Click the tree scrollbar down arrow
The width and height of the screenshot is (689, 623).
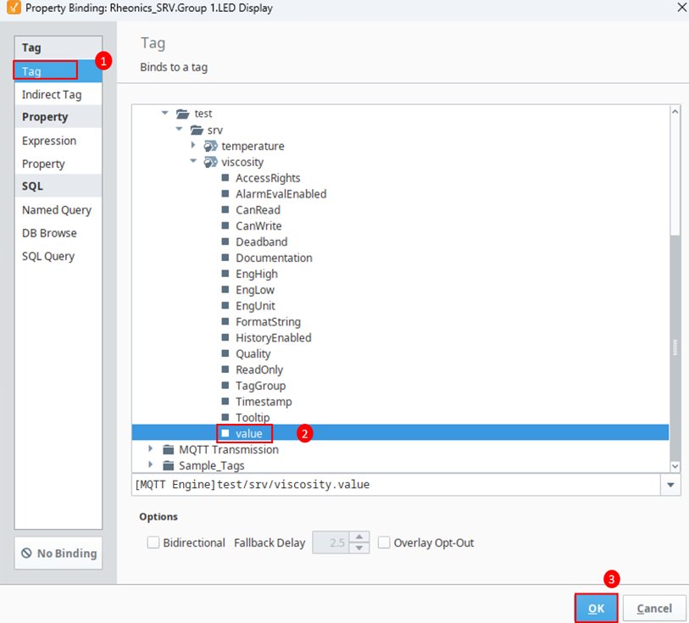click(675, 466)
